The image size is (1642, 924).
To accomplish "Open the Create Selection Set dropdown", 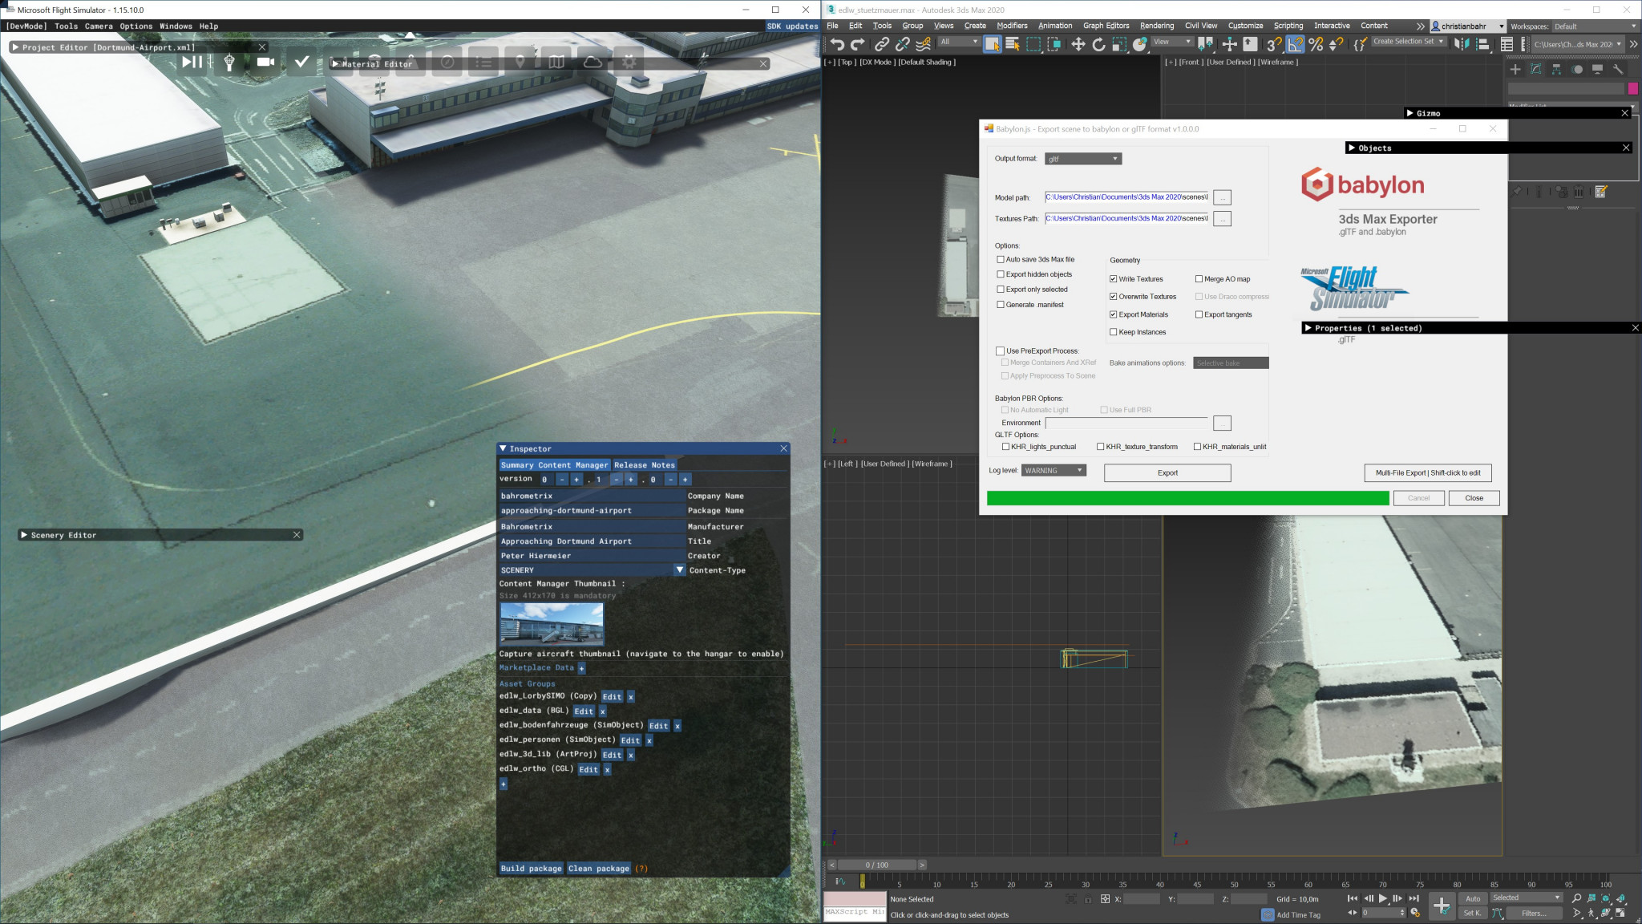I will tap(1409, 42).
